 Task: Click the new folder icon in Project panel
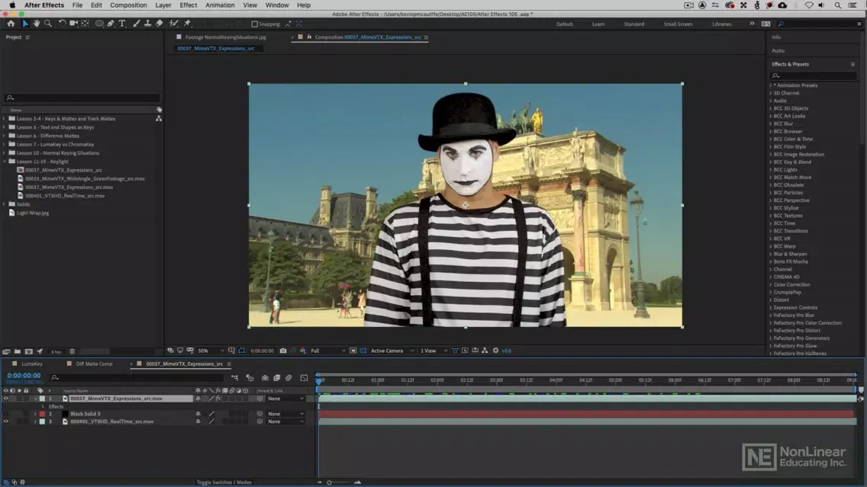[x=17, y=351]
